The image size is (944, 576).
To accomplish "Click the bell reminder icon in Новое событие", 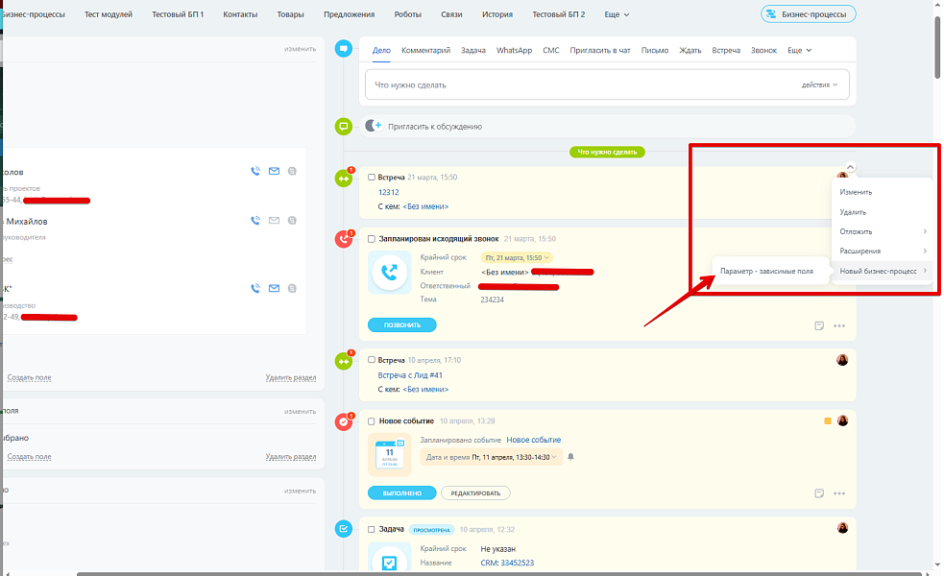I will click(x=570, y=457).
